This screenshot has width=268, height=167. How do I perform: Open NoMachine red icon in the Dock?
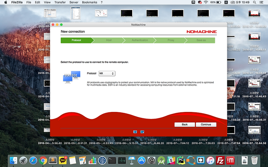point(230,161)
